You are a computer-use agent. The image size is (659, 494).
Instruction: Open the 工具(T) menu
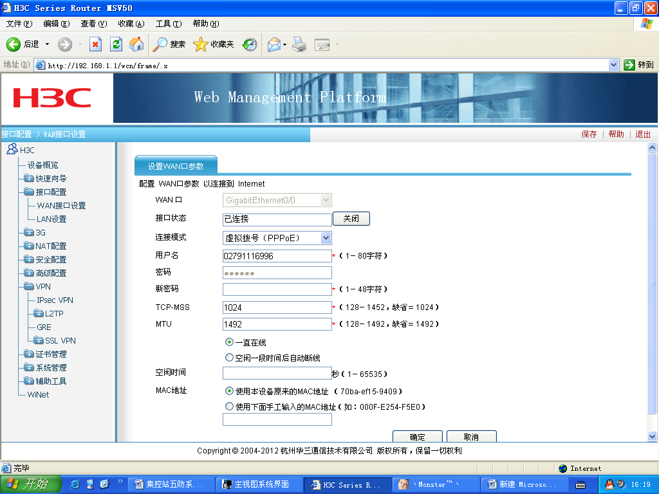(x=168, y=24)
